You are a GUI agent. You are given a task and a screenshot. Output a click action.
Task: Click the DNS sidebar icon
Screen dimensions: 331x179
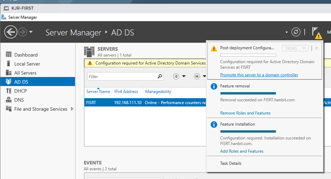tap(9, 100)
